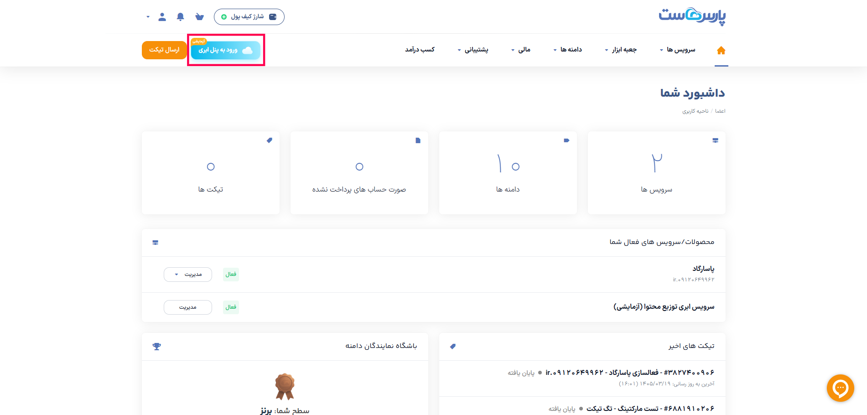Open the tickets card (تیکت ها)
Image resolution: width=867 pixels, height=415 pixels.
[x=210, y=173]
